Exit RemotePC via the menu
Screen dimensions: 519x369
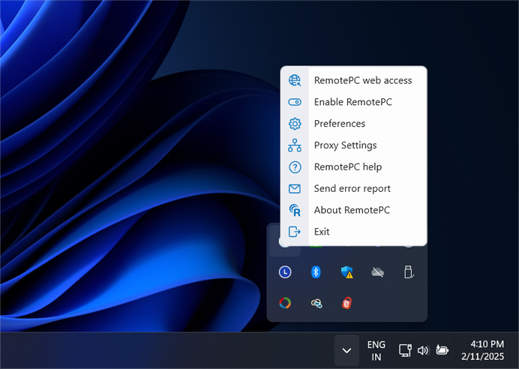point(322,232)
